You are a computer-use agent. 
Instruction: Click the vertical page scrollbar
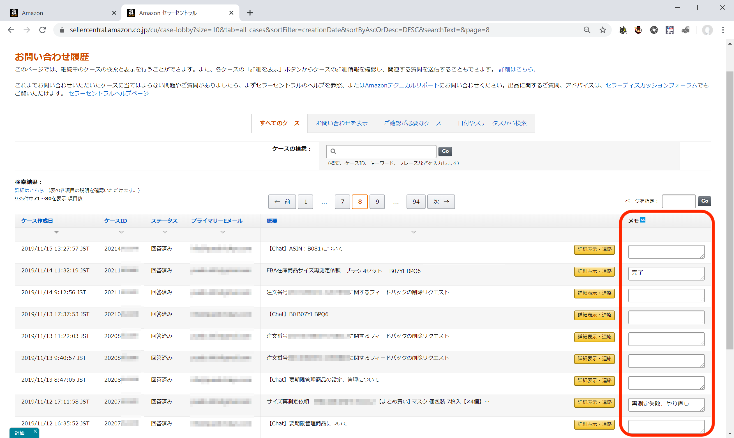(730, 207)
